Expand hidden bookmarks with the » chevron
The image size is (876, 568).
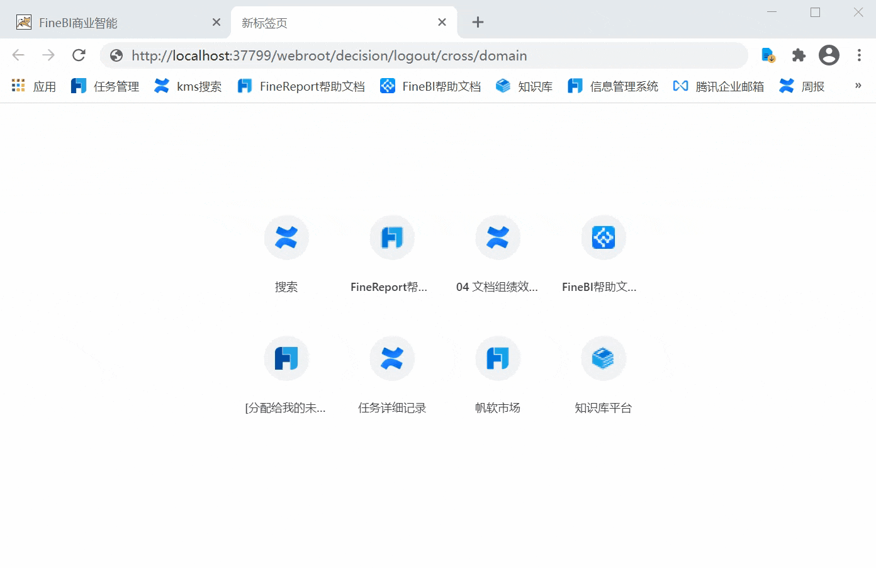858,86
